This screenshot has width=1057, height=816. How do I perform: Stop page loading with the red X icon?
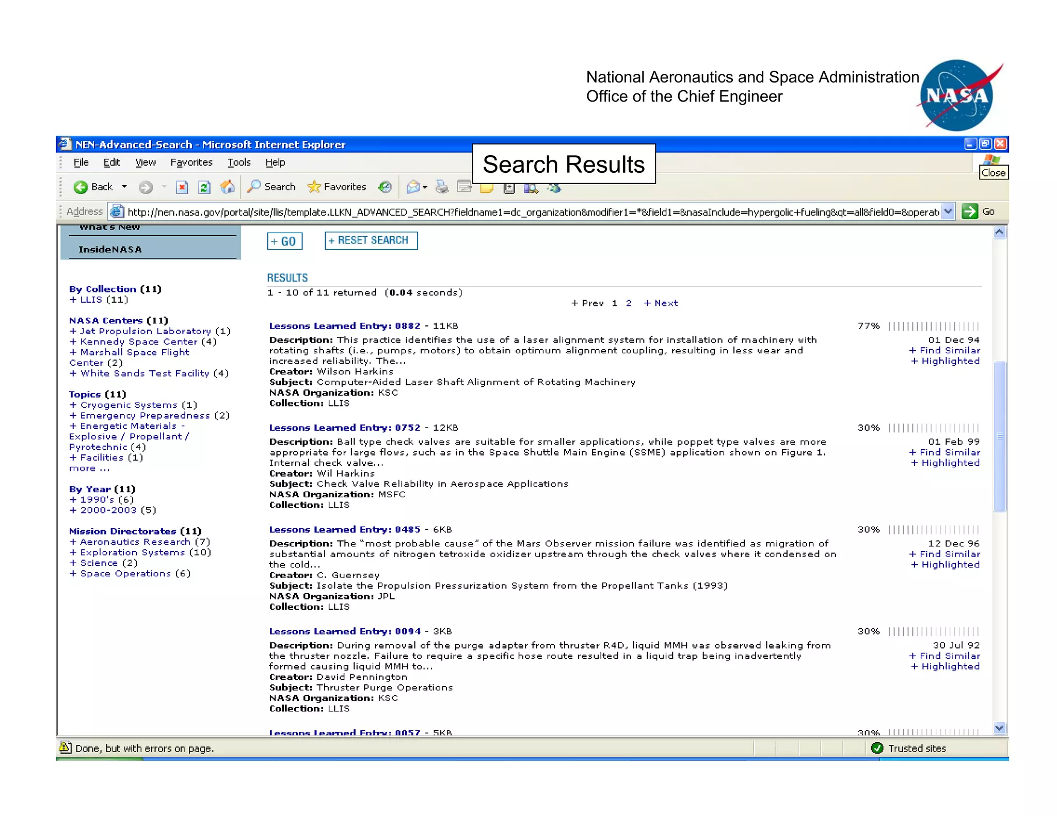click(182, 187)
